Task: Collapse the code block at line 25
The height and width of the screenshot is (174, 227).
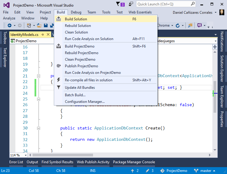Action: [x=39, y=99]
